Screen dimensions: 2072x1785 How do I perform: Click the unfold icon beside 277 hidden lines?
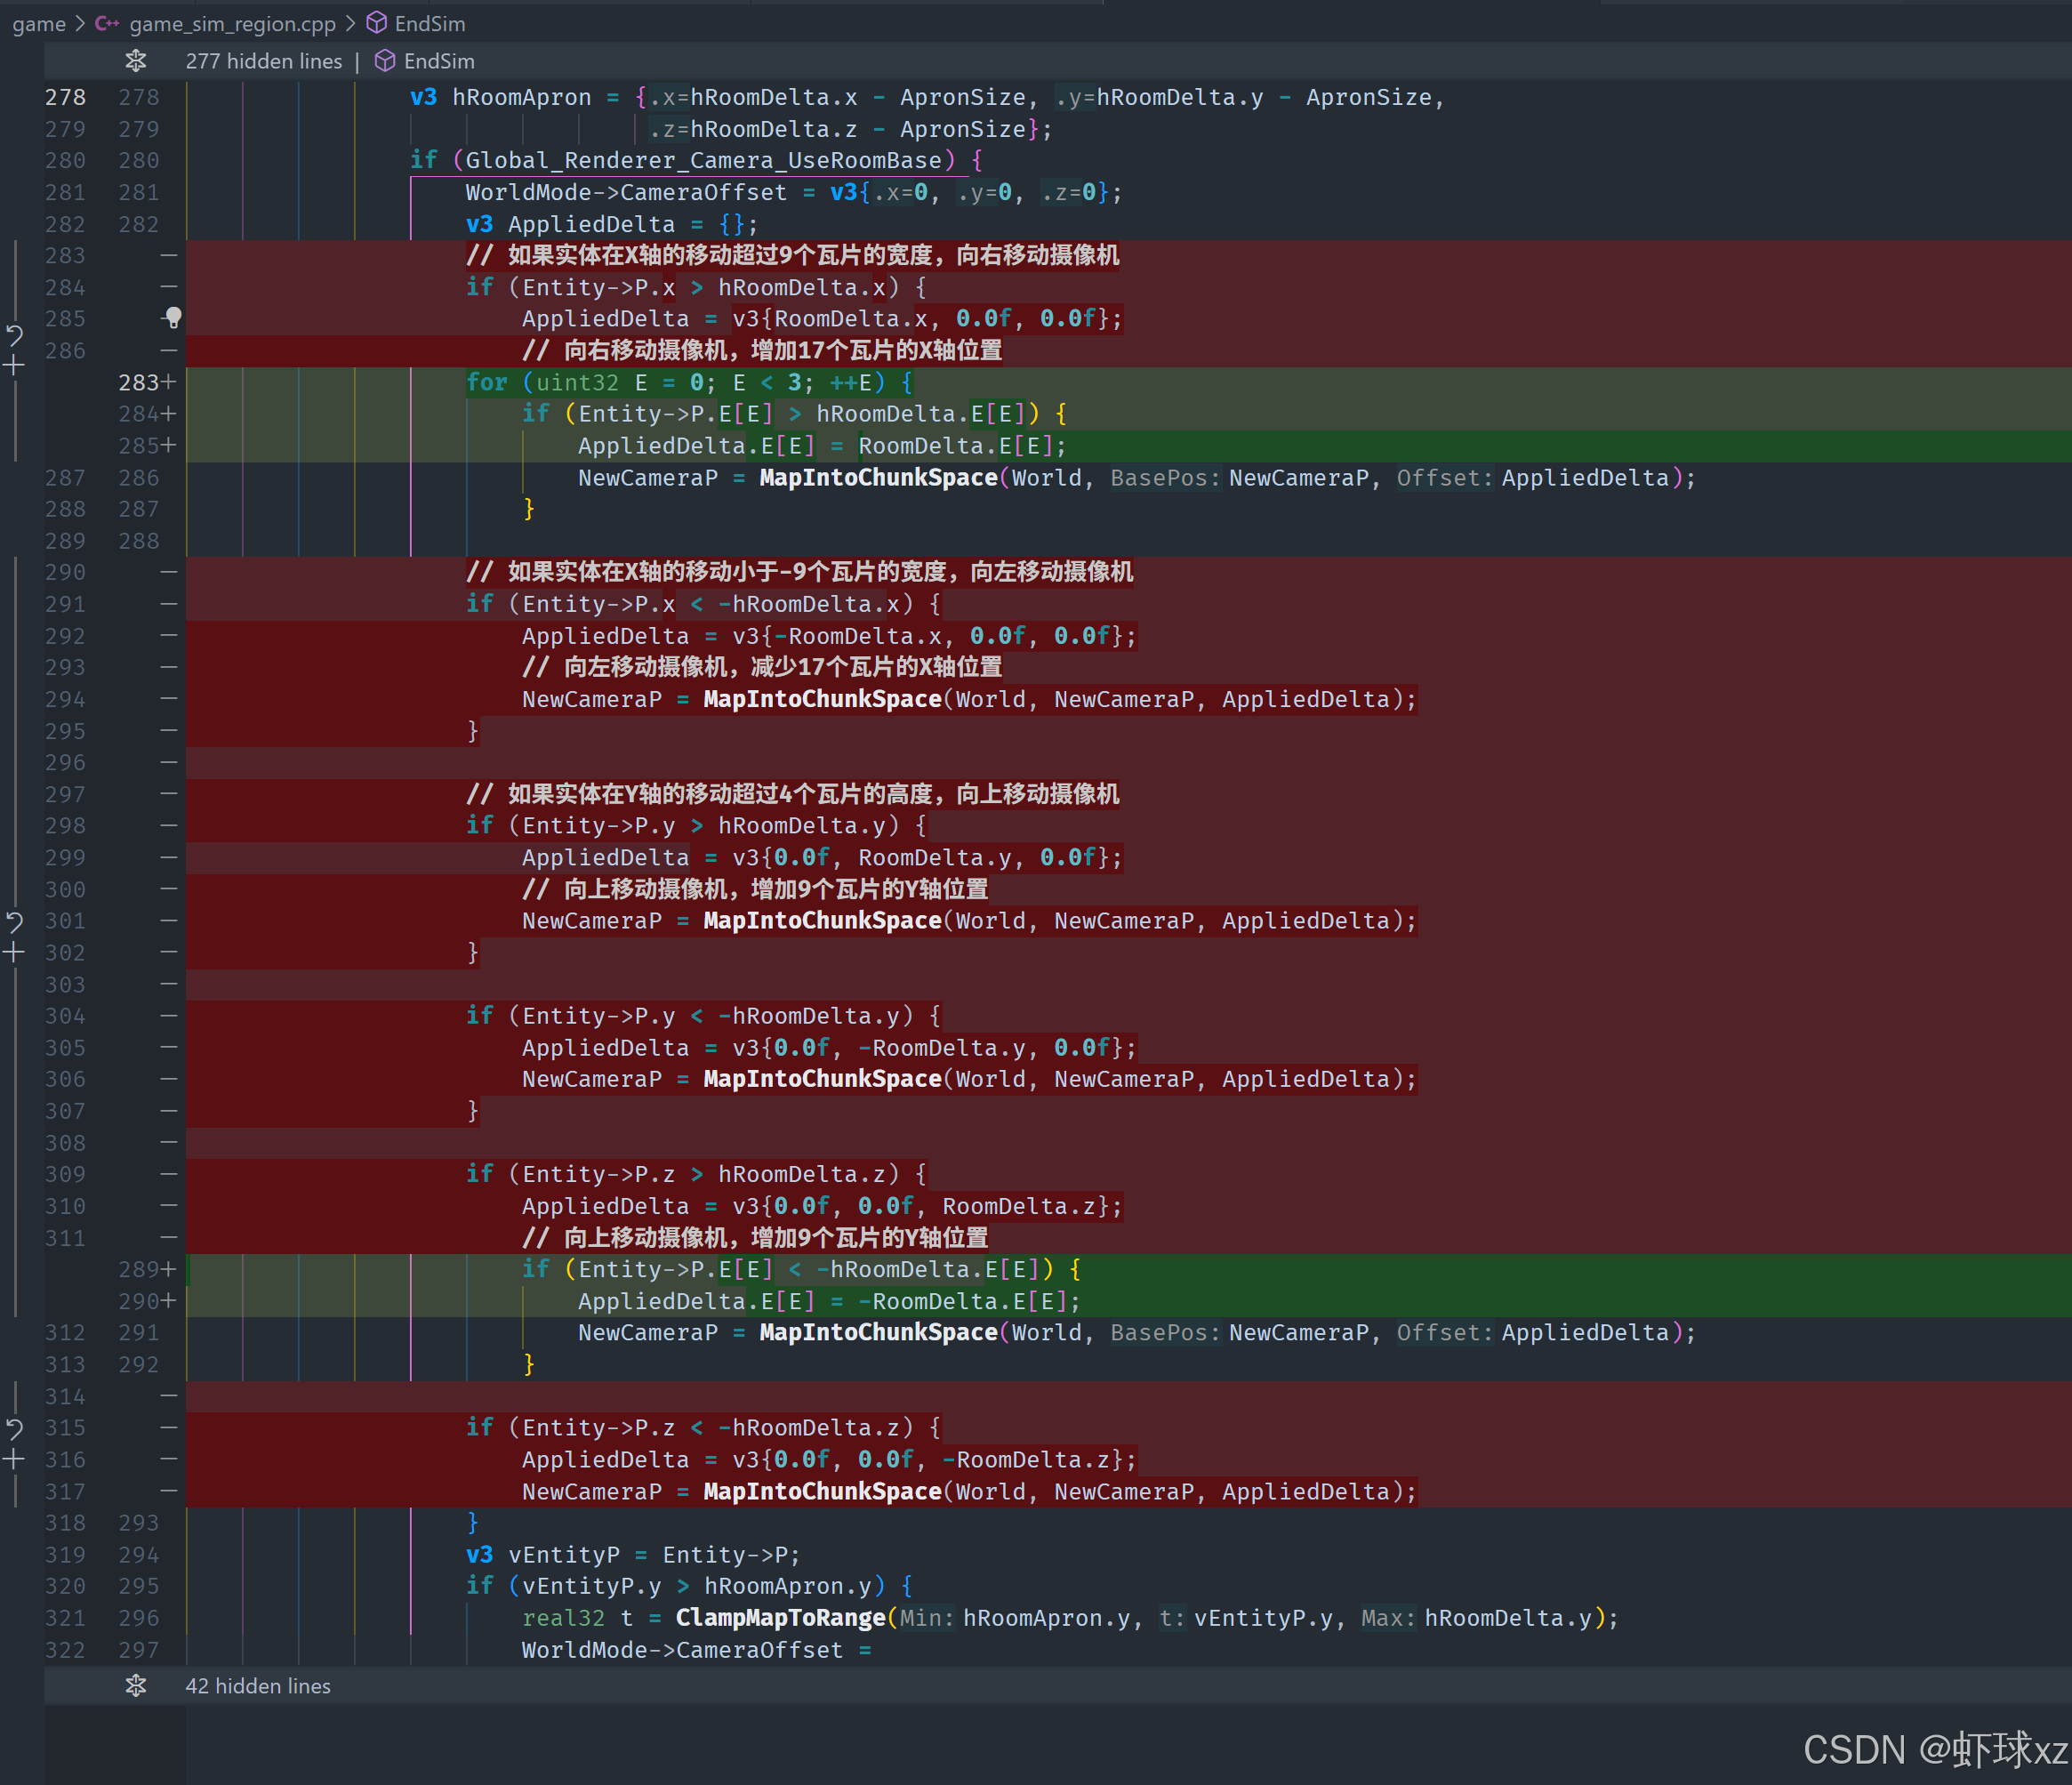click(136, 61)
